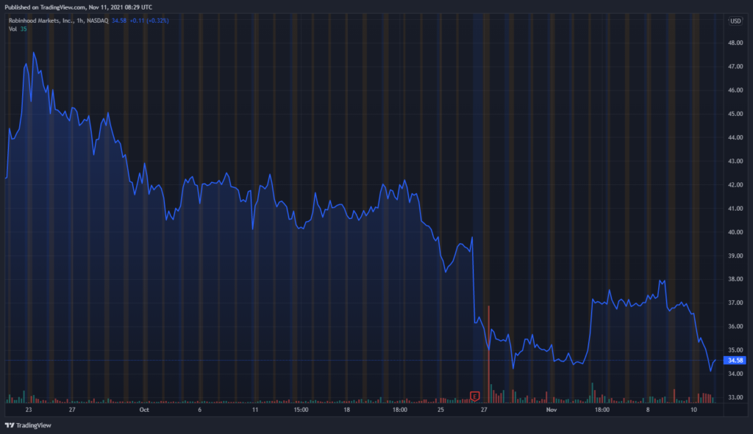
Task: Select the Nov date on time axis
Action: [552, 410]
